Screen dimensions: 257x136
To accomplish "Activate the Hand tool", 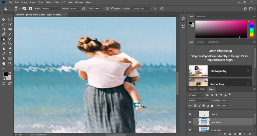I will [x=4, y=63].
